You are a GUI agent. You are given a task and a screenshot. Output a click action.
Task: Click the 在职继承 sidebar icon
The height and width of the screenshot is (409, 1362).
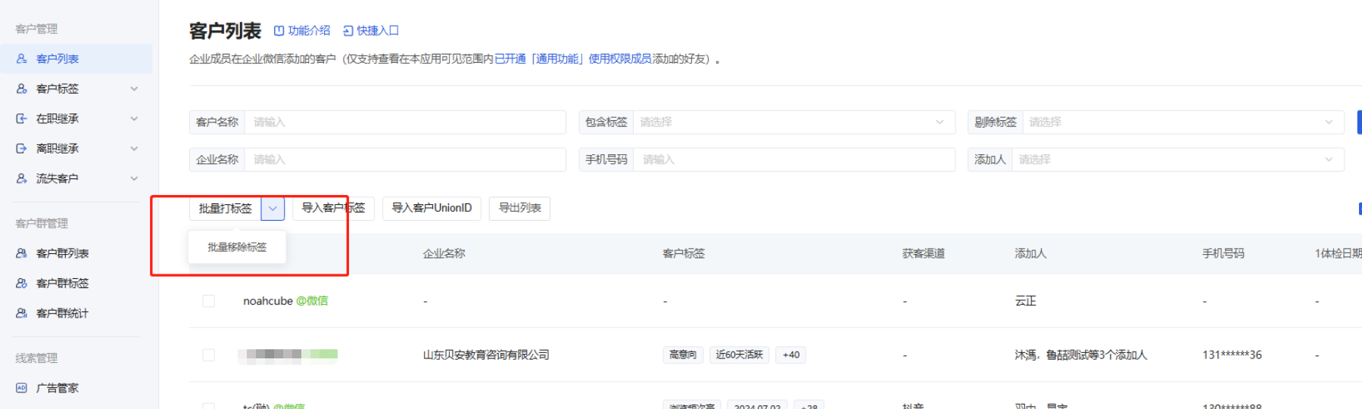coord(22,119)
